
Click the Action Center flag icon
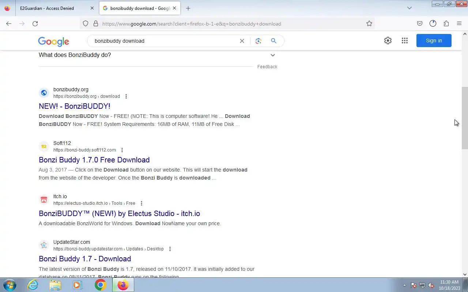tap(414, 285)
